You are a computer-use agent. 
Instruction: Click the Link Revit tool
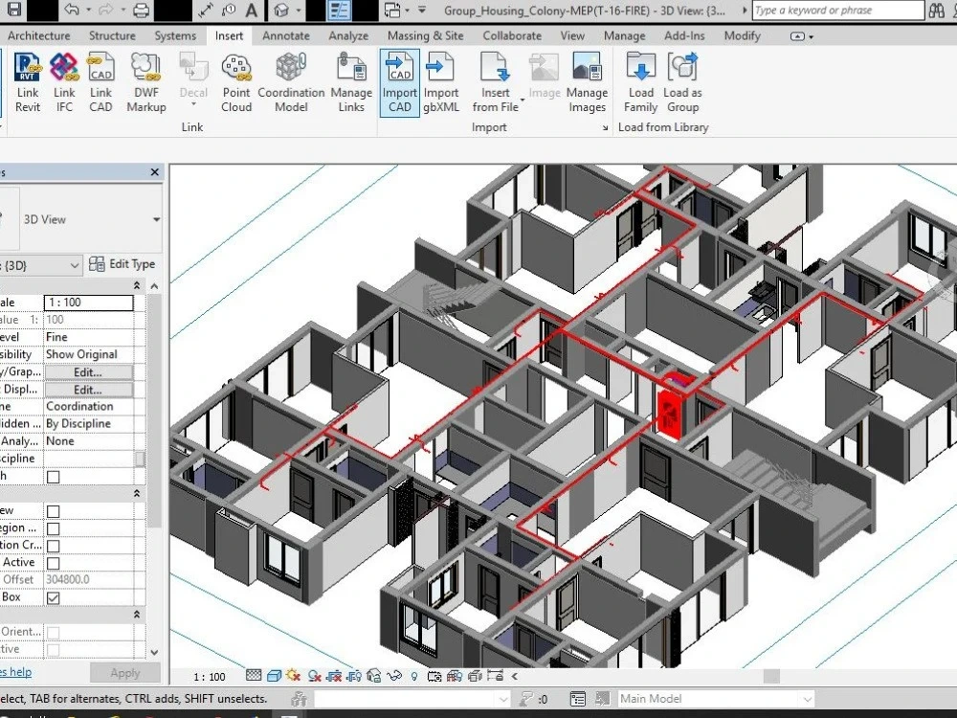(x=28, y=83)
